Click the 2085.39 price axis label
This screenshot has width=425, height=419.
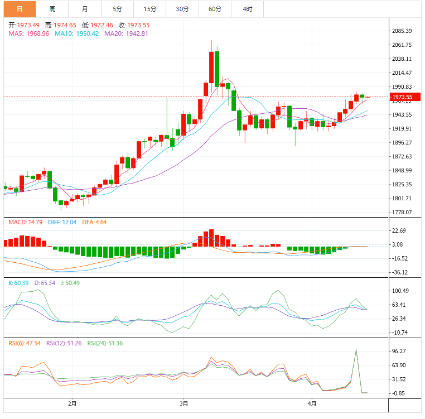(402, 31)
